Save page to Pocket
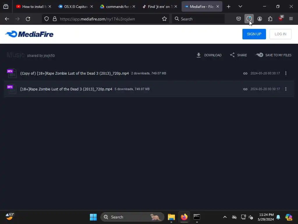The image size is (298, 224). click(239, 19)
